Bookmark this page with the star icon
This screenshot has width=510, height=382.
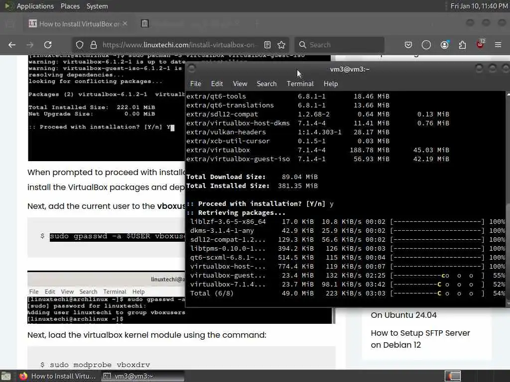click(281, 45)
